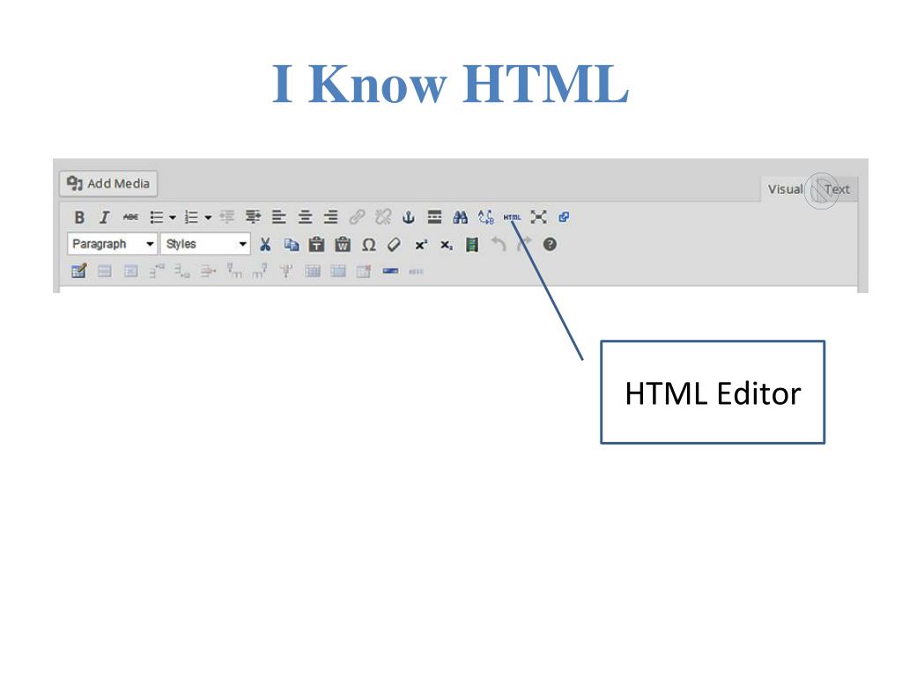This screenshot has width=902, height=676.
Task: Insert horizontal rule with blue bar icon
Action: 390,271
